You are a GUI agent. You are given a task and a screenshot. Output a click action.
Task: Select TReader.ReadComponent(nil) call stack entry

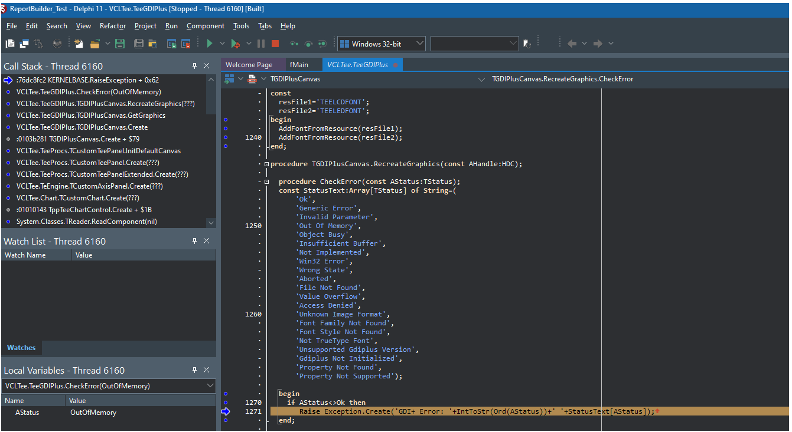pos(105,222)
